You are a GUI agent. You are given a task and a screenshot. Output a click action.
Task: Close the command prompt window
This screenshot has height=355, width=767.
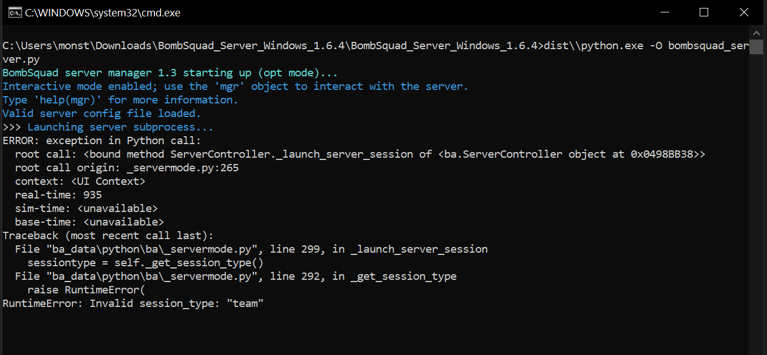click(744, 11)
